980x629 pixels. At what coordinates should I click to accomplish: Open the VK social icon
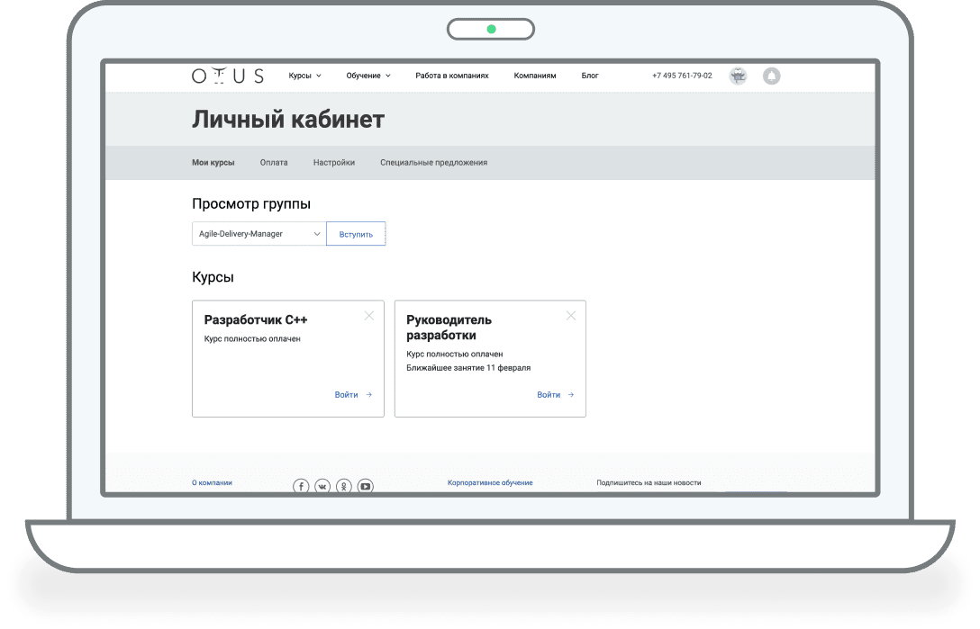tap(322, 486)
